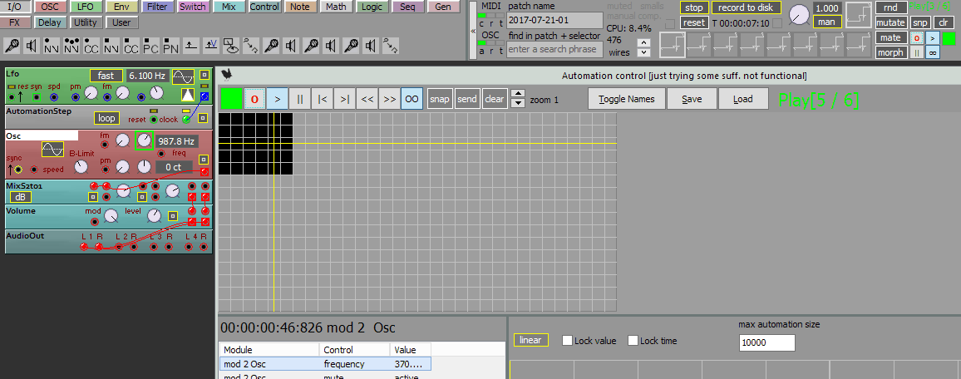Switch to the Delay module category tab

[x=51, y=22]
